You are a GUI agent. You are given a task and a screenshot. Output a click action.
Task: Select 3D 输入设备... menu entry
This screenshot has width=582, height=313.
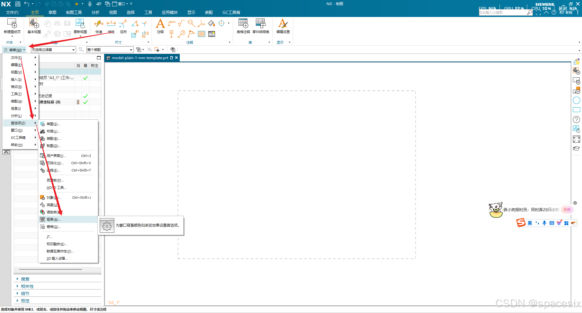tap(68, 258)
